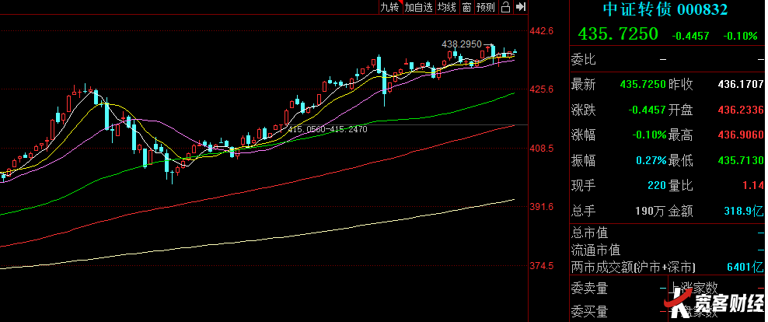Click the 委比 label
Screen dimensions: 768x322
pos(583,60)
